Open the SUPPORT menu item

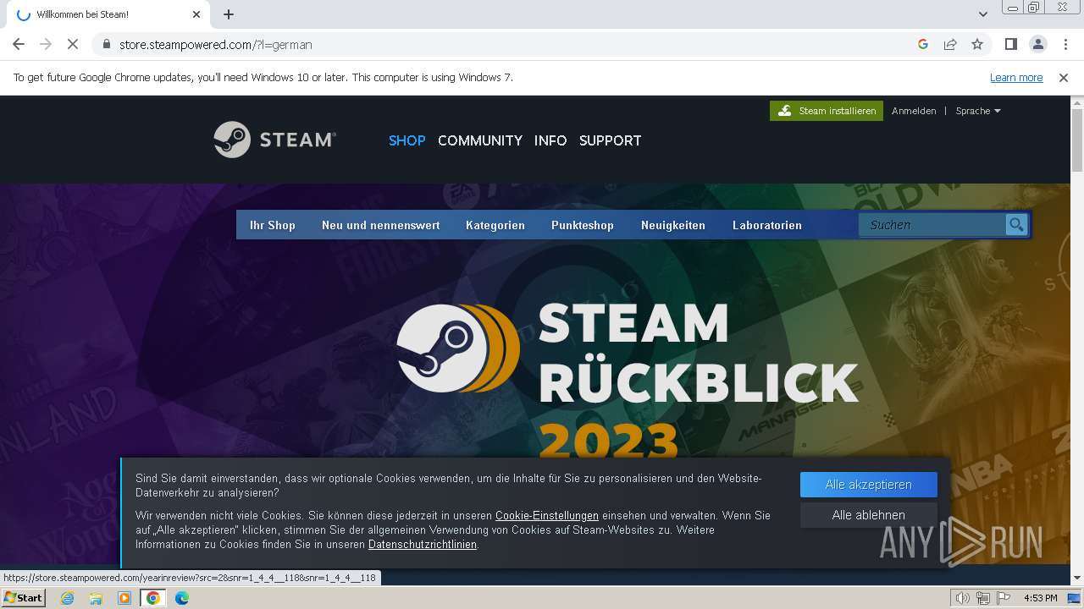610,140
